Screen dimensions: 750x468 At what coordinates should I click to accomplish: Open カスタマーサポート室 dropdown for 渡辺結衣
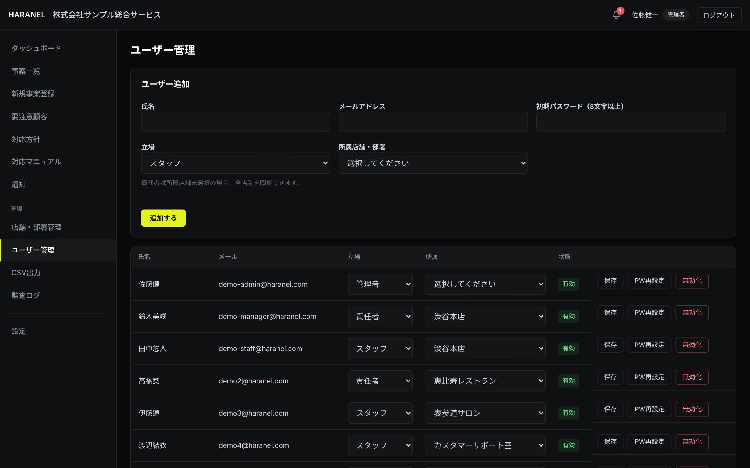click(485, 445)
